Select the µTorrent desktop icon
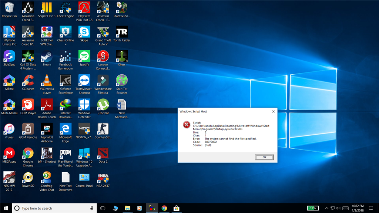Viewport: 379px width, 213px height. (103, 107)
